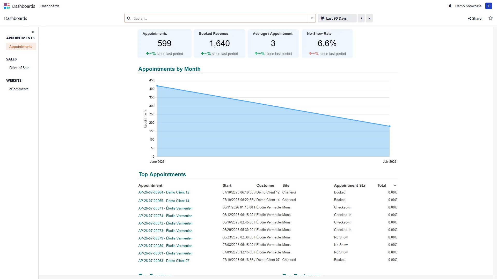Open AP-26-07-00081 - Élodie Vermeulen link
Image resolution: width=497 pixels, height=279 pixels.
(165, 253)
